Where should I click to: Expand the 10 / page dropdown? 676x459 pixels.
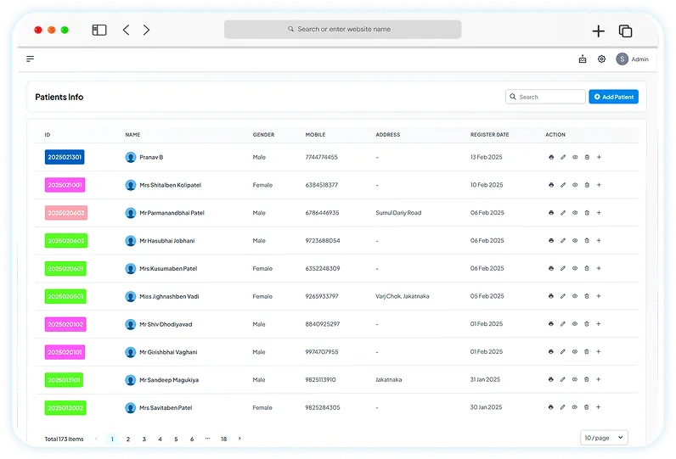click(604, 438)
